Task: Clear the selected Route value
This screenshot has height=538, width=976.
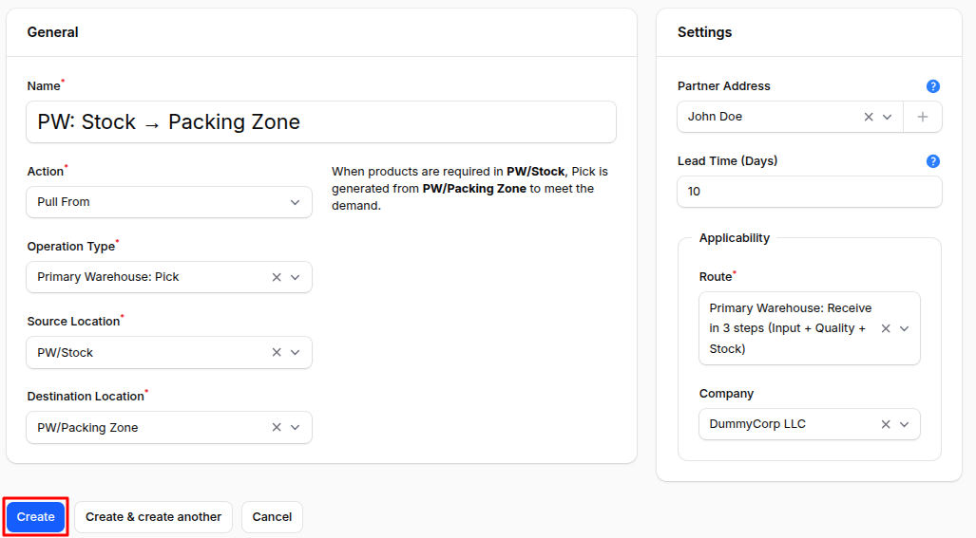Action: (886, 328)
